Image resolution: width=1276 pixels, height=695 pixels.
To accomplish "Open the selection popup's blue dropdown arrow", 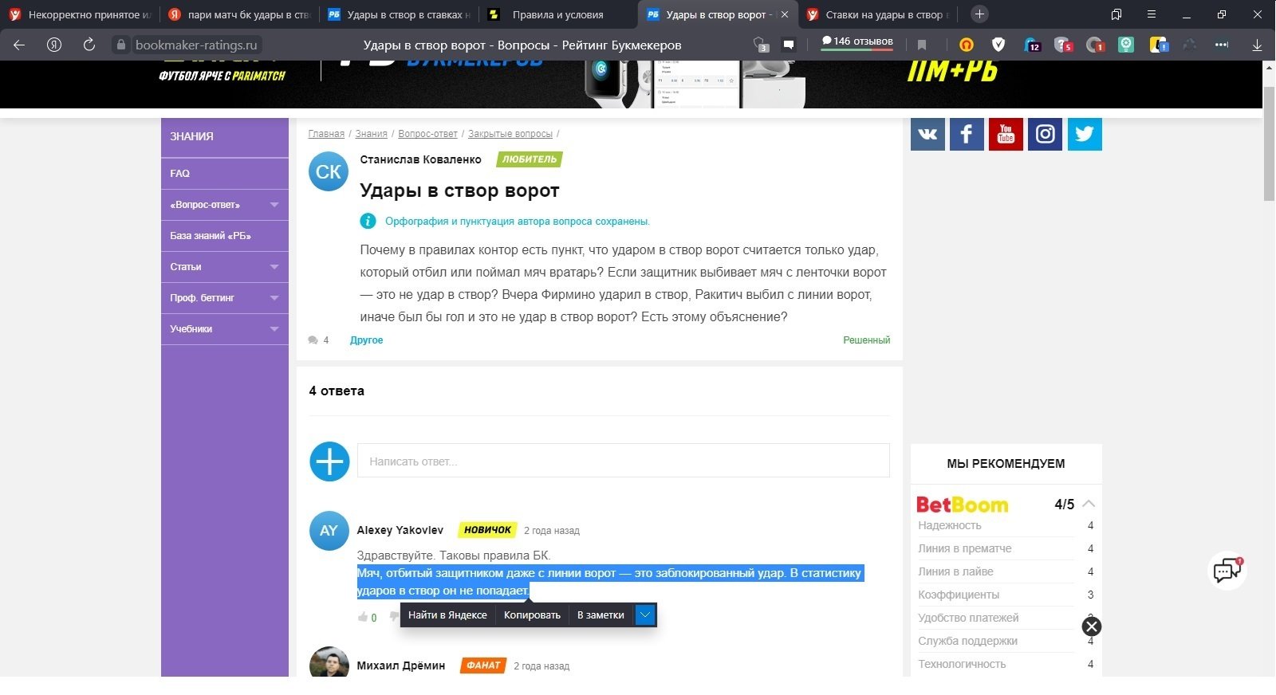I will coord(646,615).
